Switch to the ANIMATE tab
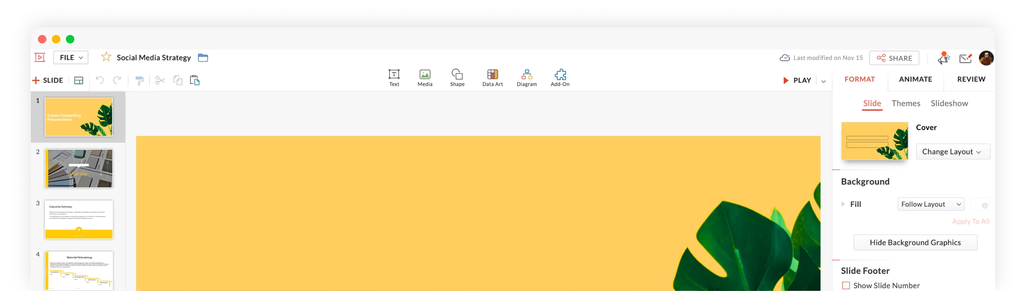 915,79
